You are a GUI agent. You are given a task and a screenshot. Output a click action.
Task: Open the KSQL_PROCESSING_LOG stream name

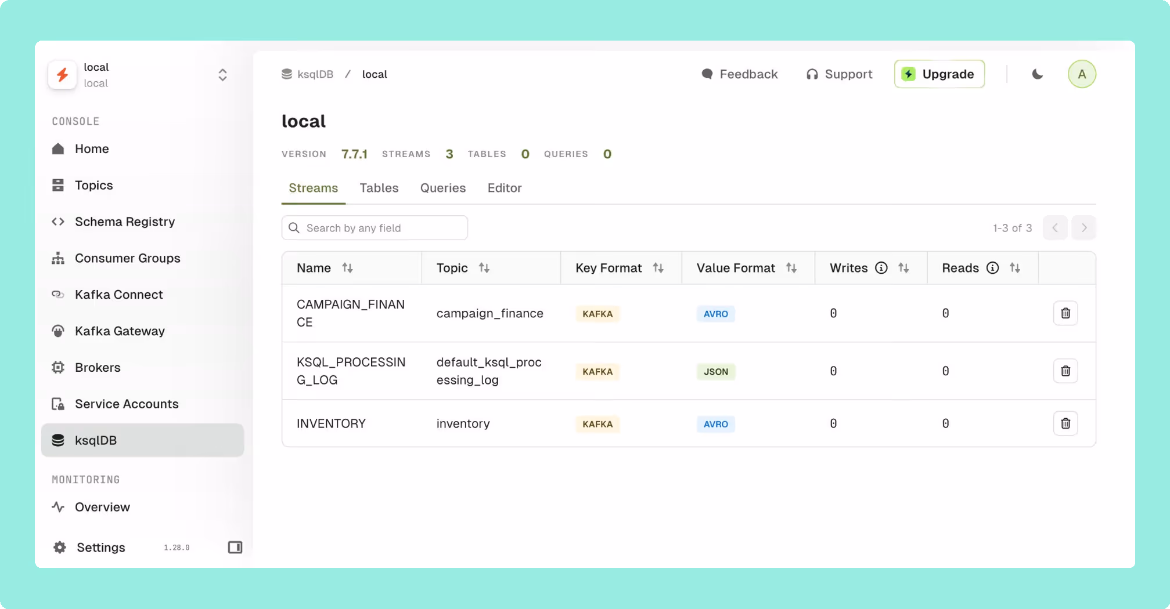(x=351, y=371)
